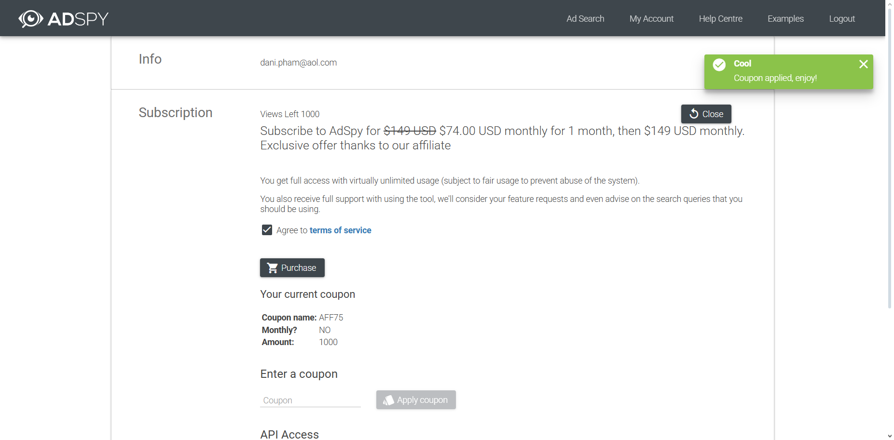894x440 pixels.
Task: View the Examples page
Action: (785, 19)
